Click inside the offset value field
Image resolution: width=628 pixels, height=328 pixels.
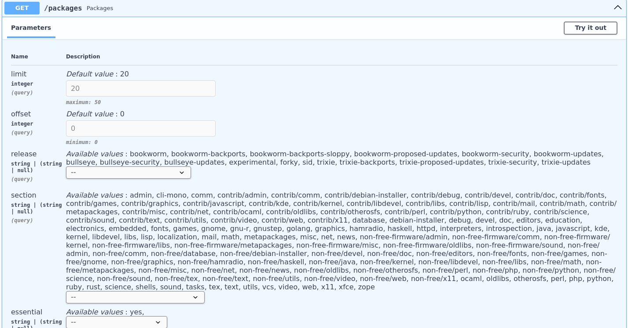140,128
